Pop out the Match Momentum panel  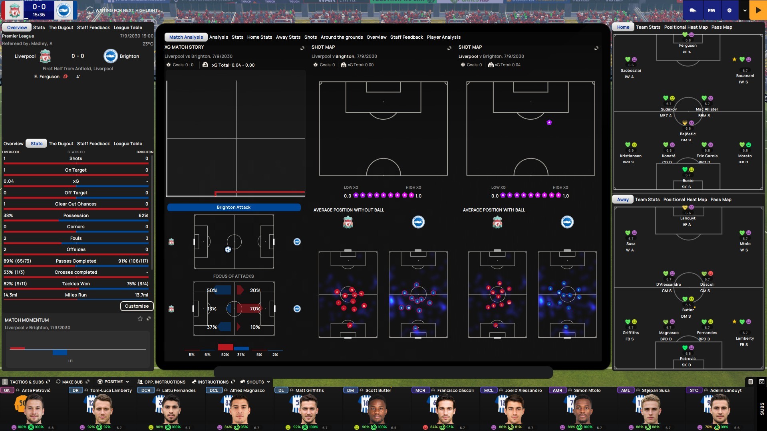coord(149,318)
